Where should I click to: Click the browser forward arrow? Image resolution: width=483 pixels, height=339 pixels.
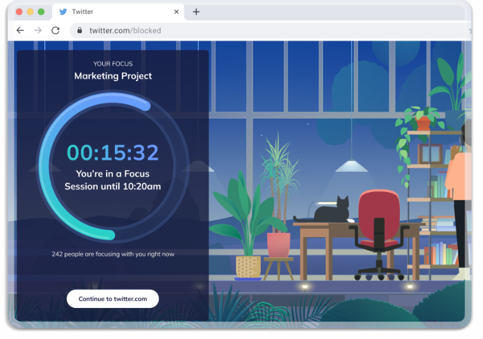[x=38, y=30]
